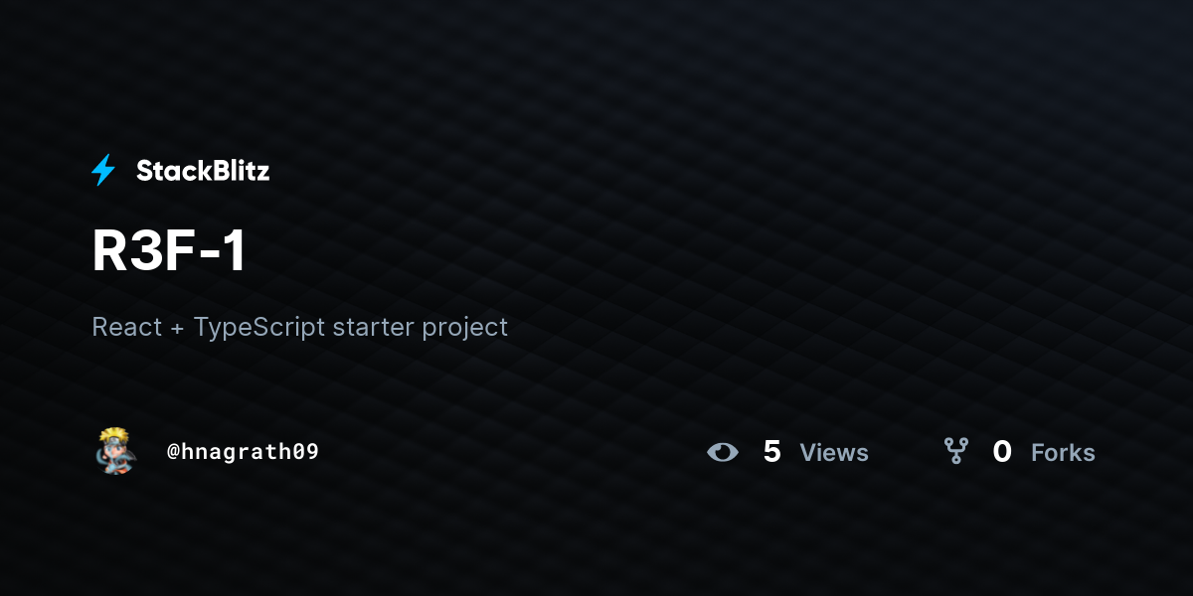This screenshot has height=596, width=1193.
Task: Click the Views label
Action: pos(834,453)
